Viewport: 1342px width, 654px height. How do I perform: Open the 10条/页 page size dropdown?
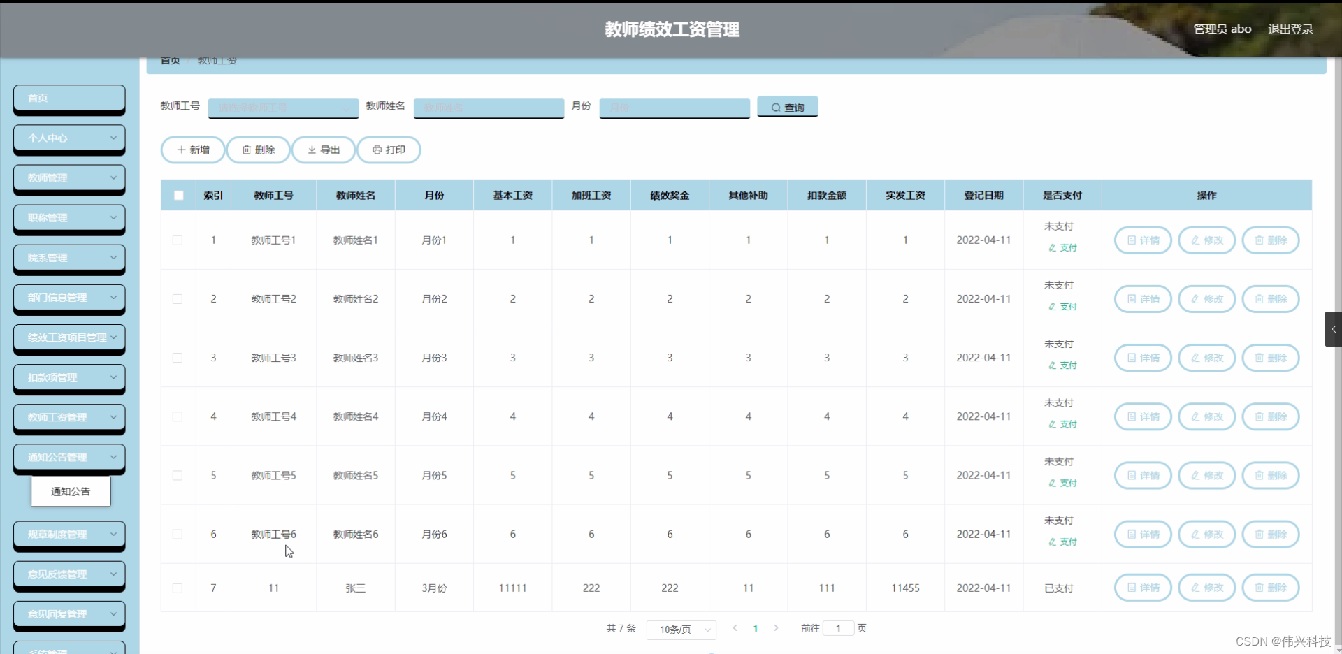coord(681,630)
